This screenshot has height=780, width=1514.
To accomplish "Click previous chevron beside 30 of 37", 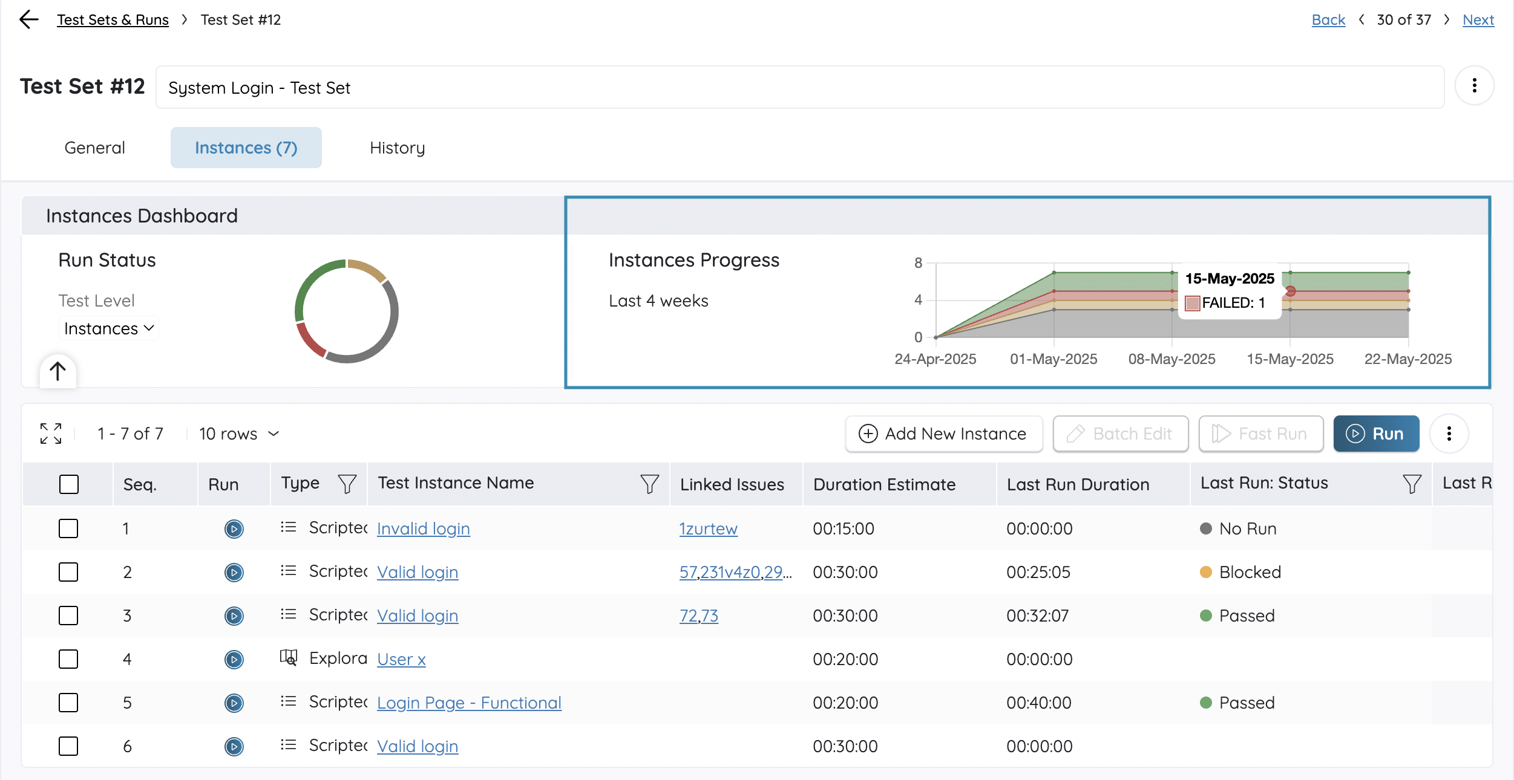I will click(x=1362, y=19).
